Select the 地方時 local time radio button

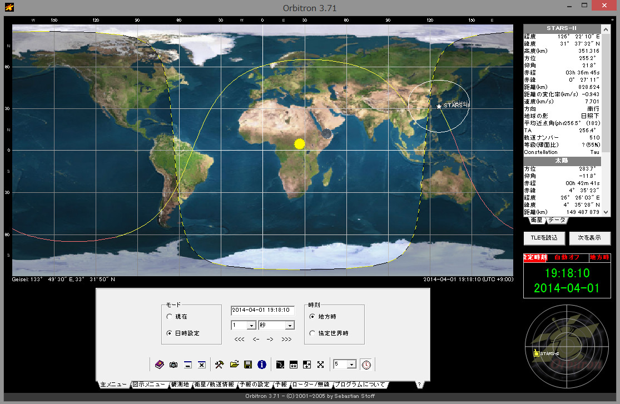pos(312,317)
